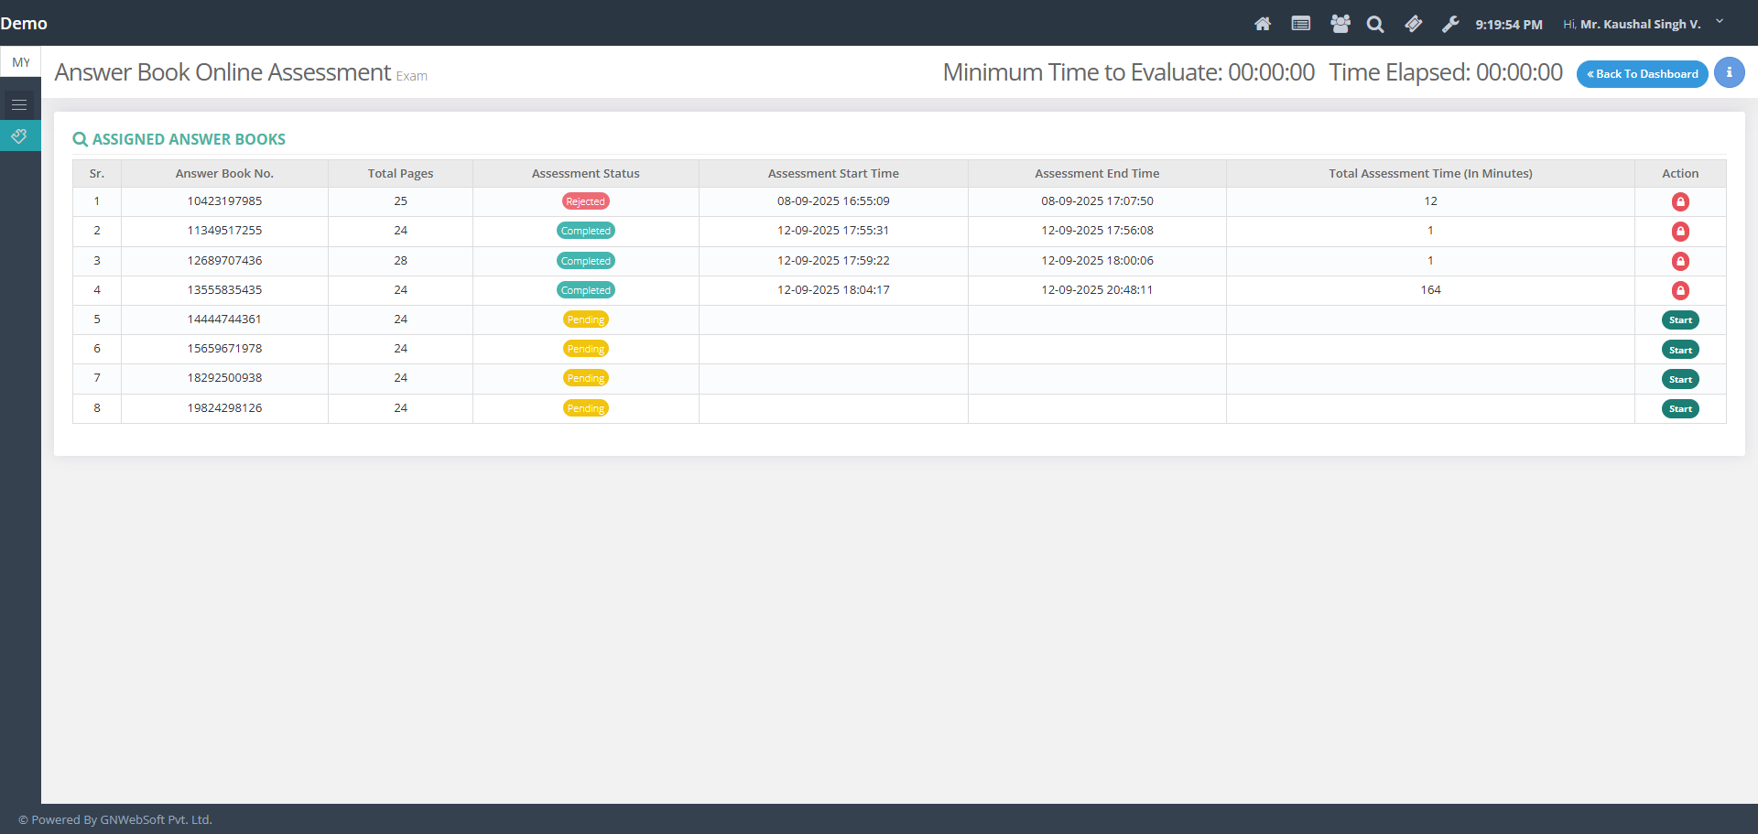Click lock icon for answer book 13555835435
This screenshot has width=1758, height=834.
pyautogui.click(x=1680, y=290)
